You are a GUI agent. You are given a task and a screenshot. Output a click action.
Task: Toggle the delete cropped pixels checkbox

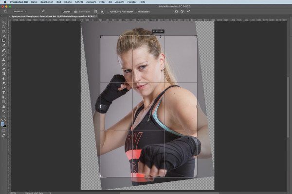tap(108, 12)
